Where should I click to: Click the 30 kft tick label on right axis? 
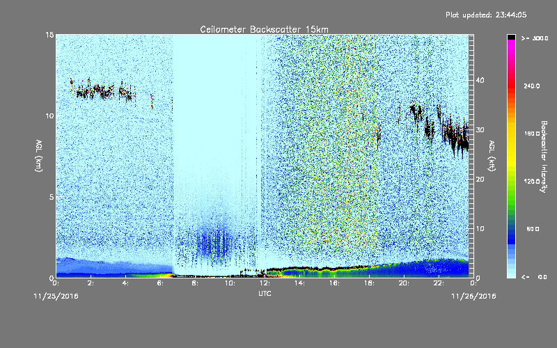pos(480,129)
